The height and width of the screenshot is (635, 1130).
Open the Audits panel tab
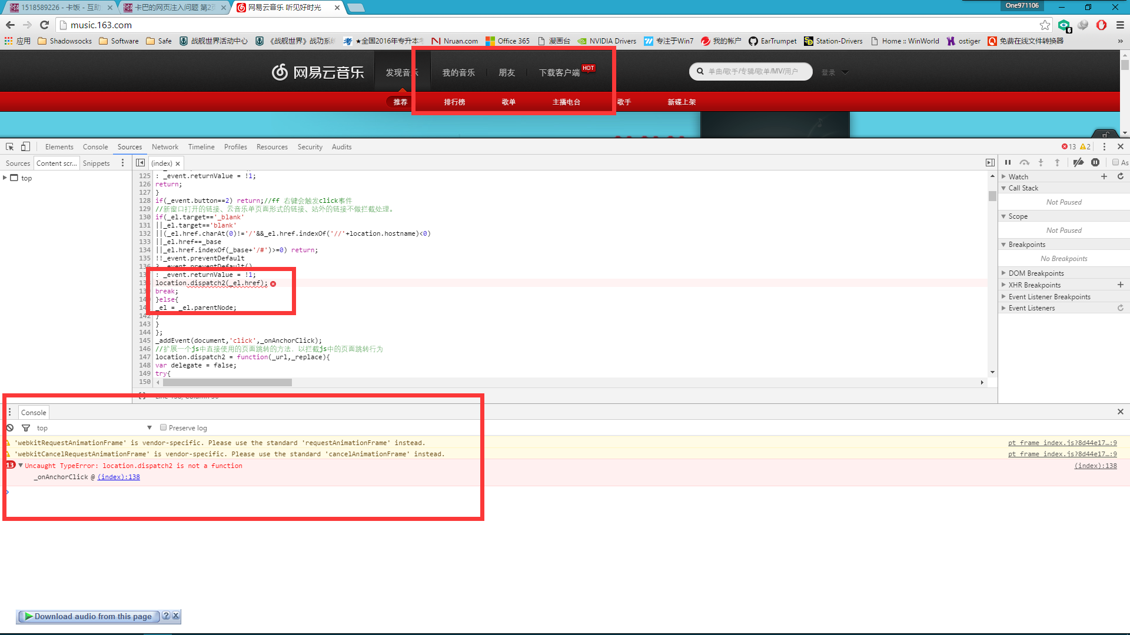[x=341, y=147]
